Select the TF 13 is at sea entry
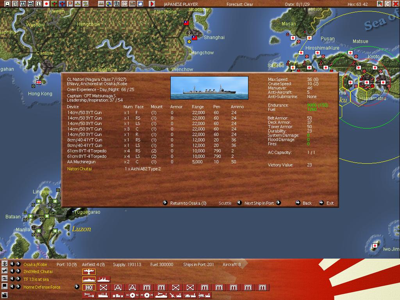The image size is (400, 300). click(36, 279)
